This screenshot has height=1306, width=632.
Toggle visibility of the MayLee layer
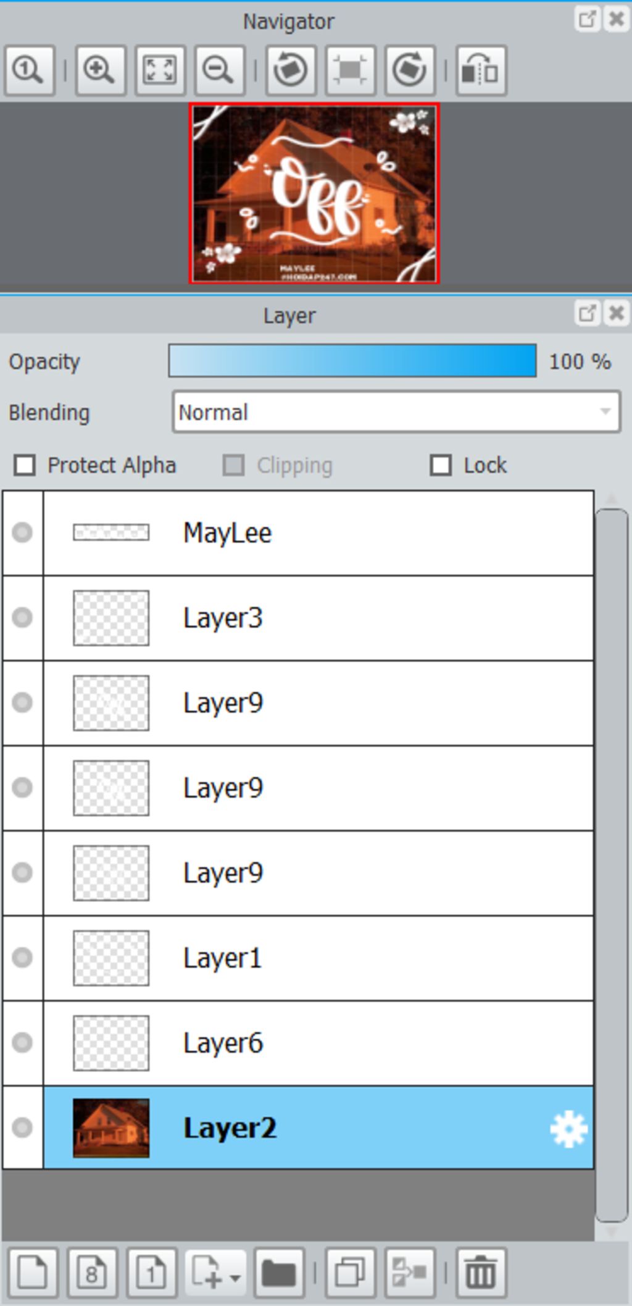click(x=22, y=533)
